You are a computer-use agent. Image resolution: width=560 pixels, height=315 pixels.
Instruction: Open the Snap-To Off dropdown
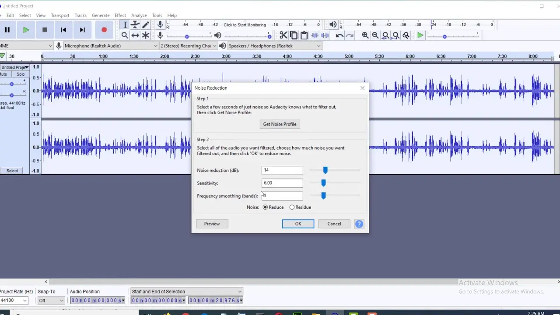click(x=51, y=301)
